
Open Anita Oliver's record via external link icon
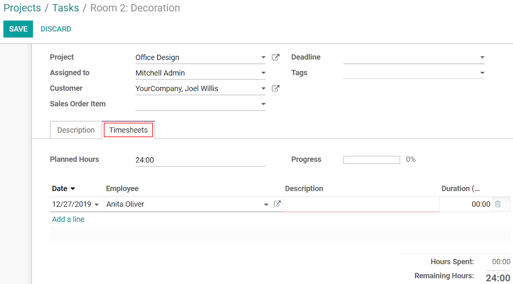pyautogui.click(x=278, y=204)
